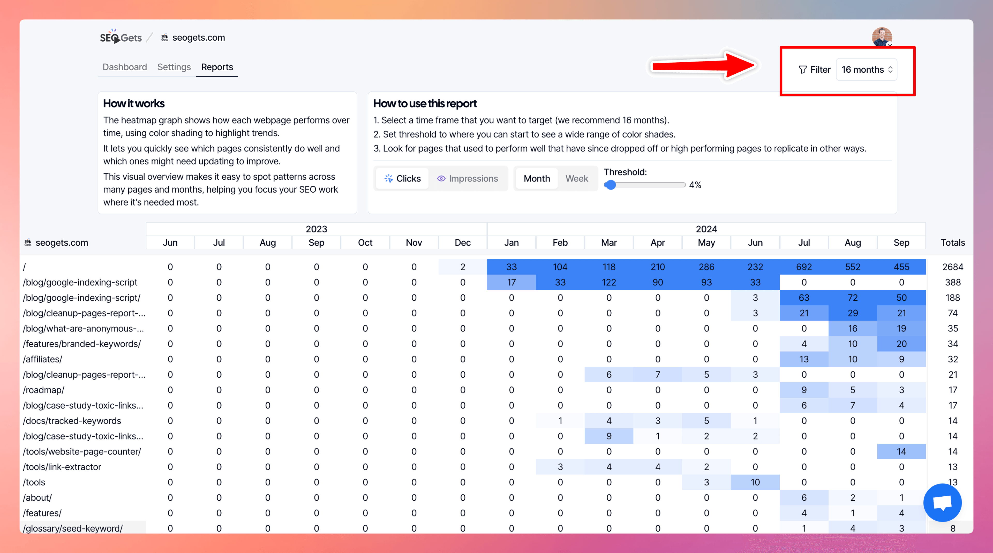Click the Threshold slider track
This screenshot has height=553, width=993.
[645, 185]
